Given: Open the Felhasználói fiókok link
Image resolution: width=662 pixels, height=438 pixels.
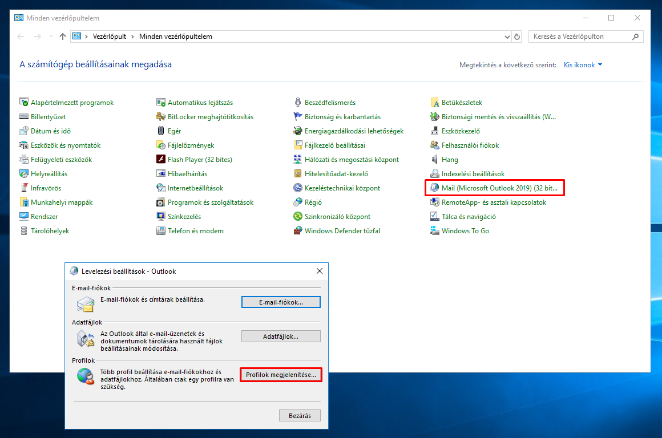Looking at the screenshot, I should (x=470, y=145).
